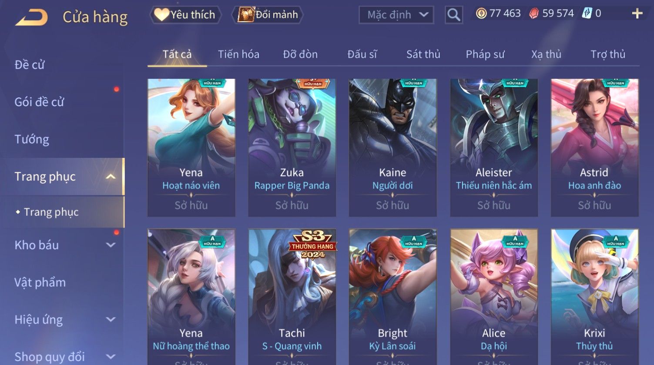
Task: Open Gói đề cử in sidebar
Action: point(39,102)
